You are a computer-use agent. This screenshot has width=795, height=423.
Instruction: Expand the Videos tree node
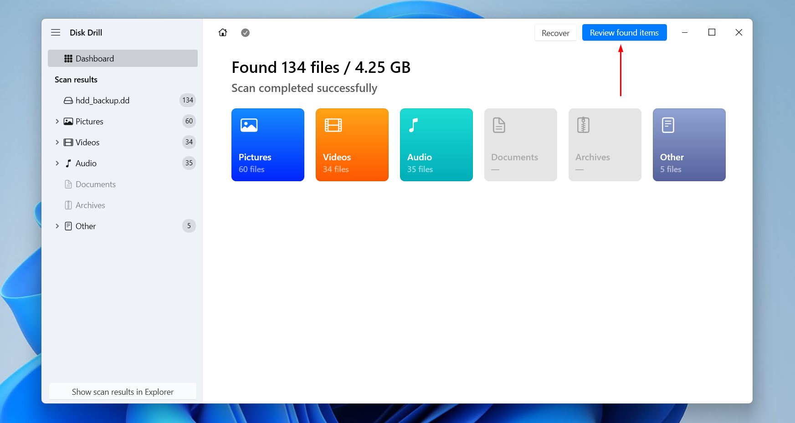(x=57, y=142)
